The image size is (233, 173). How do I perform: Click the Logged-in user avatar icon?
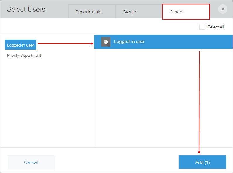pyautogui.click(x=106, y=42)
